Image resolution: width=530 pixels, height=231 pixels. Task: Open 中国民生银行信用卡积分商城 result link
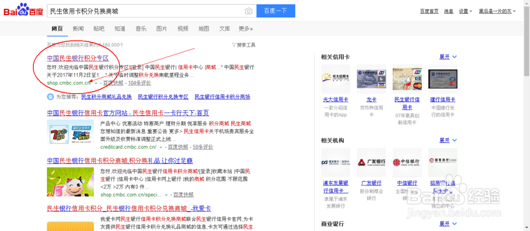coord(120,161)
